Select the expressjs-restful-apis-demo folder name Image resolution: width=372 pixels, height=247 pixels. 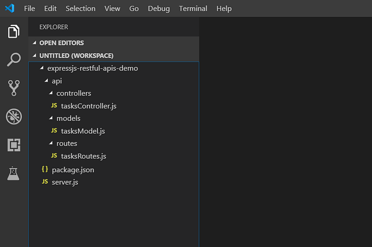click(x=92, y=69)
